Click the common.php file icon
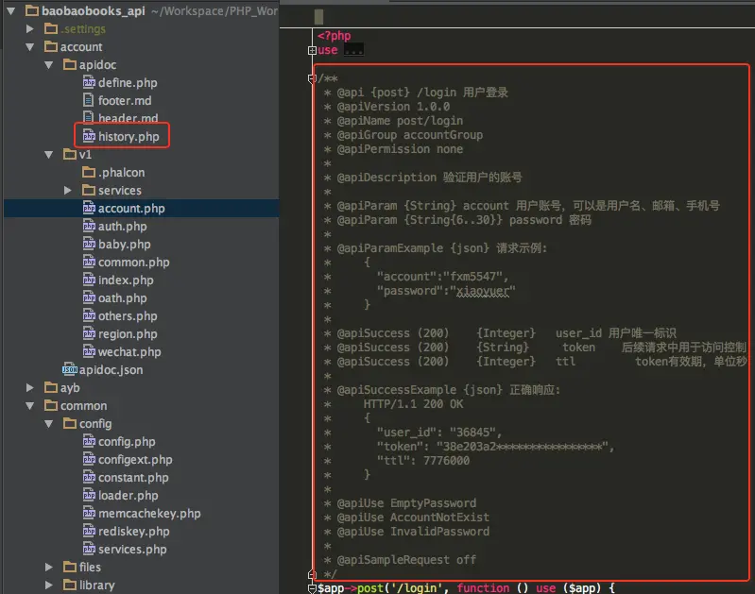755x594 pixels. [89, 263]
